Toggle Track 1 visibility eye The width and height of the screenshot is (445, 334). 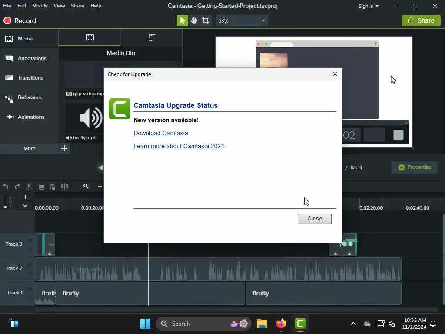point(30,289)
